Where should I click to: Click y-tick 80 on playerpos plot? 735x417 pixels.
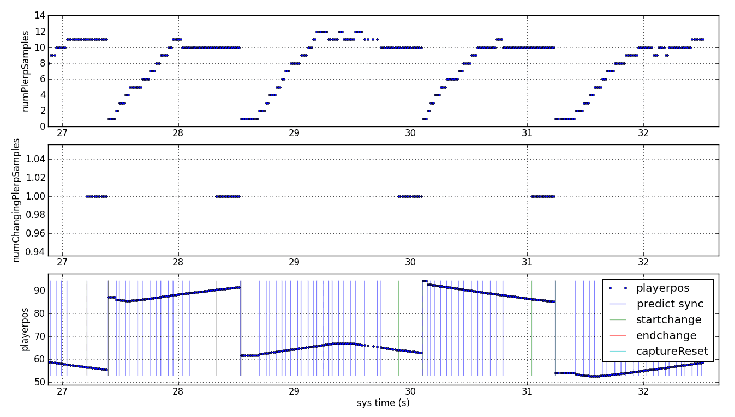pyautogui.click(x=39, y=313)
